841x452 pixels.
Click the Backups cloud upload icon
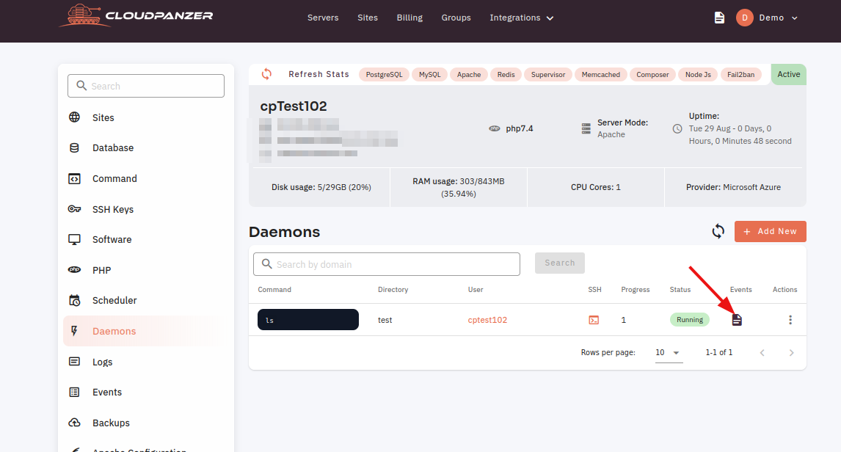(x=75, y=423)
